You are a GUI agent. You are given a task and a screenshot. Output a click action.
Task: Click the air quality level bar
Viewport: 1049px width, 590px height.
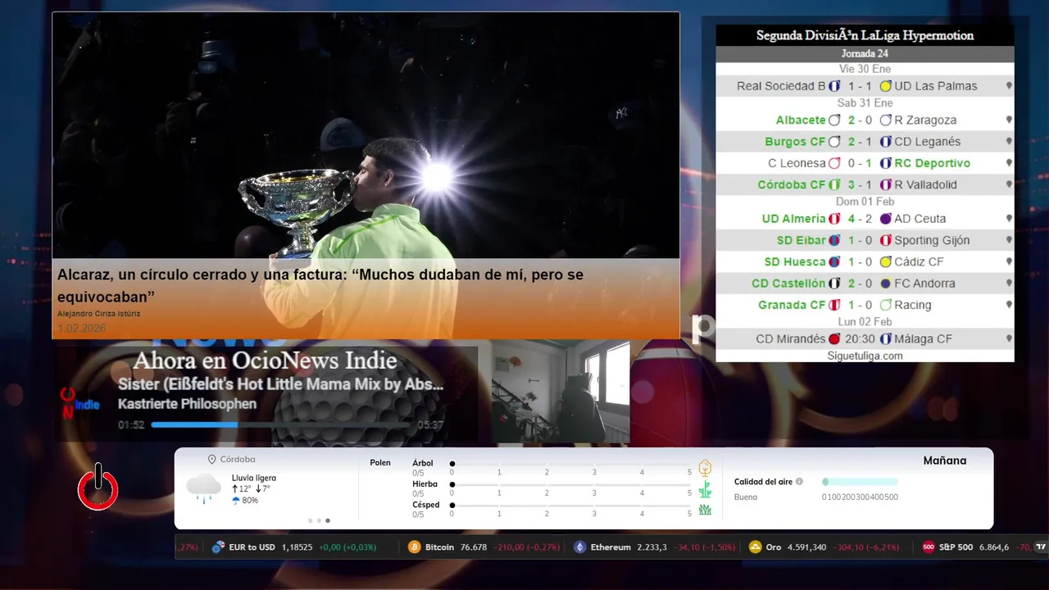click(860, 482)
